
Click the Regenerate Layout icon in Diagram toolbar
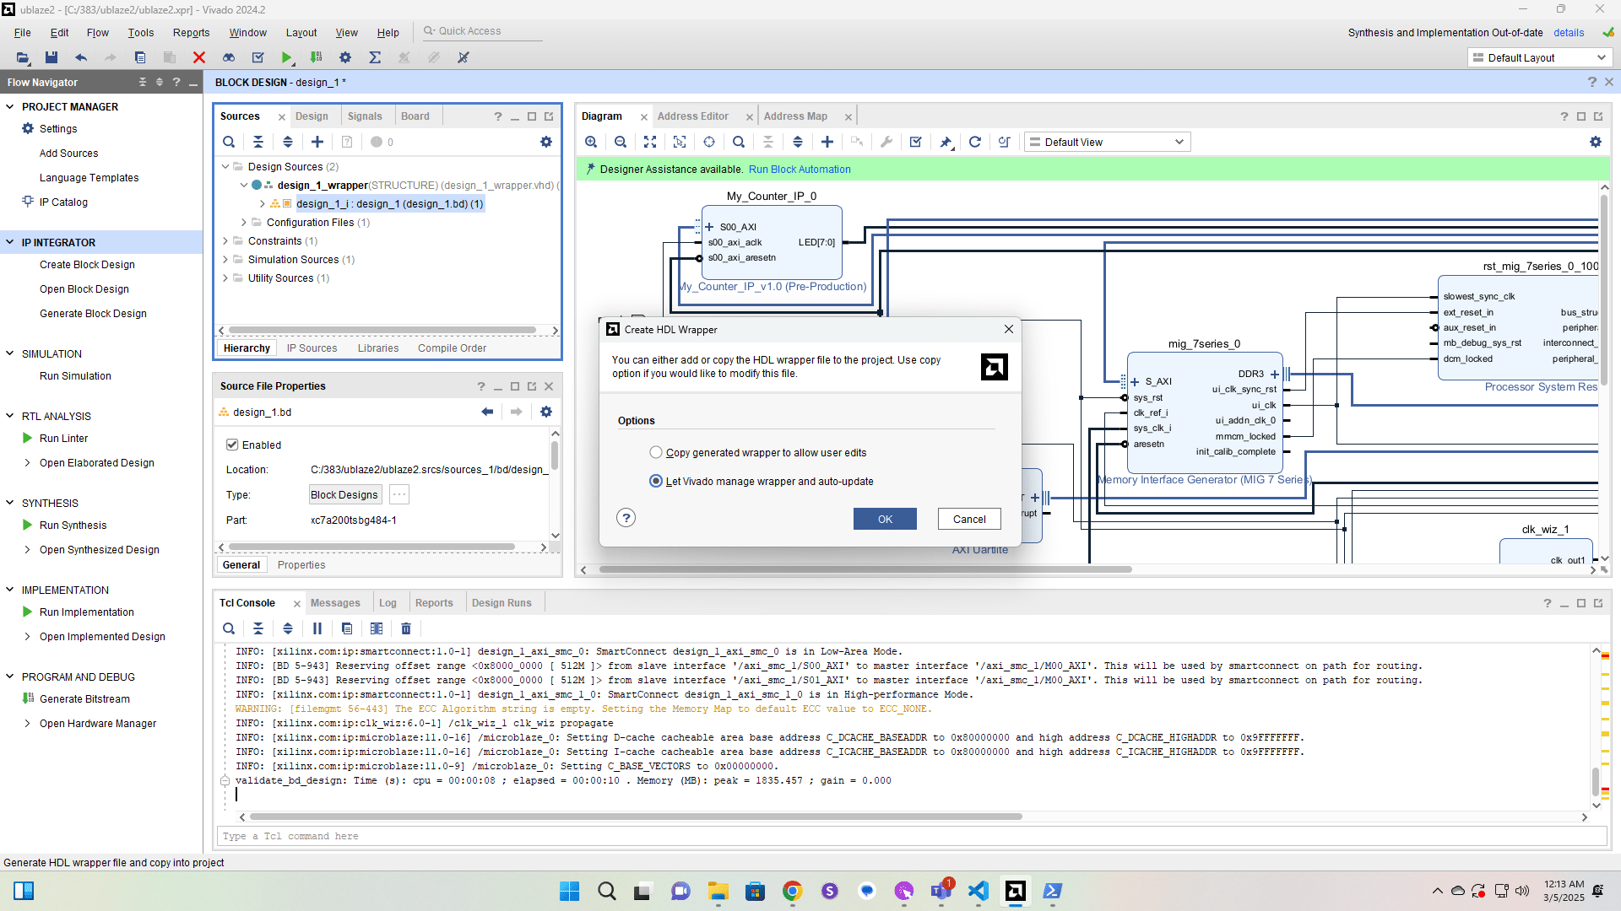coord(974,142)
